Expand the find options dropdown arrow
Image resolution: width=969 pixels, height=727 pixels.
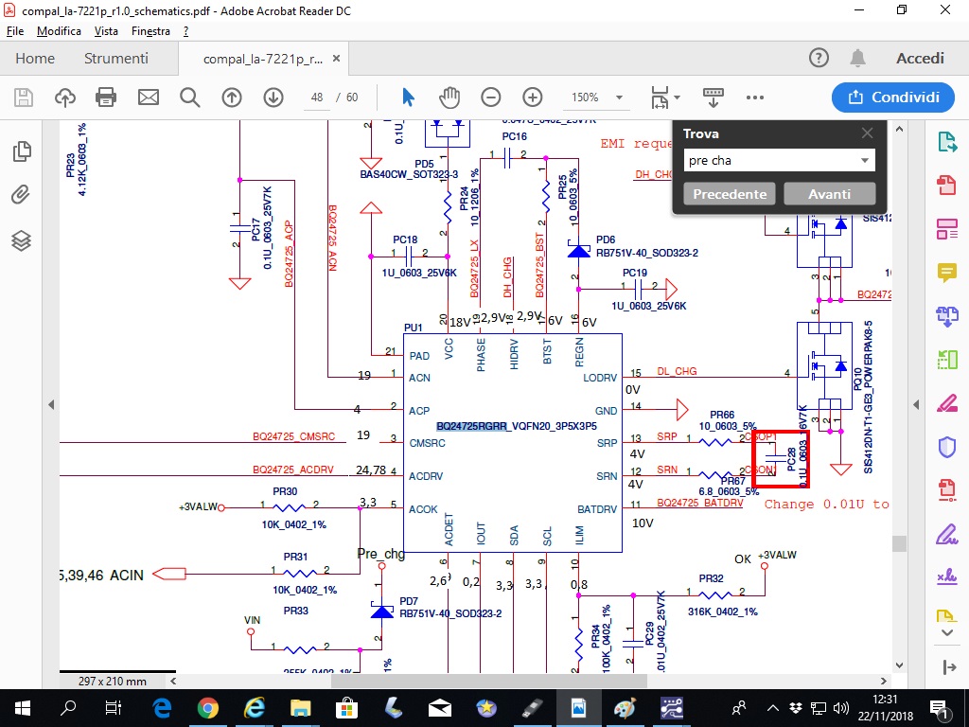pyautogui.click(x=864, y=161)
